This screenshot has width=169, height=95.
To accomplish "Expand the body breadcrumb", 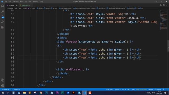I will pyautogui.click(x=46, y=8).
